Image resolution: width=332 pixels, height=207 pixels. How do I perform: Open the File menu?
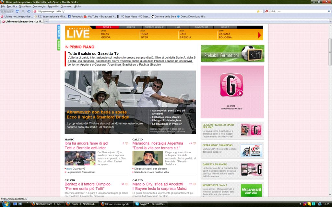pyautogui.click(x=3, y=6)
